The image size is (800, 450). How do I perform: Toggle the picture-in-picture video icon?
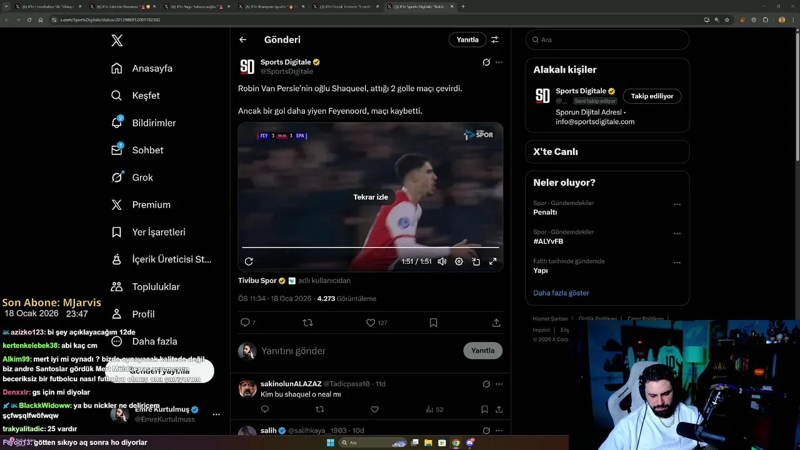pyautogui.click(x=476, y=262)
